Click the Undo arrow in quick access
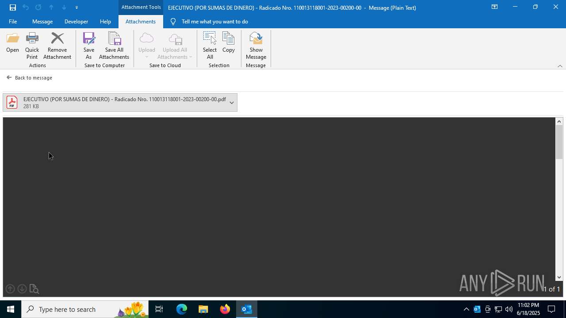The height and width of the screenshot is (318, 566). pos(26,8)
